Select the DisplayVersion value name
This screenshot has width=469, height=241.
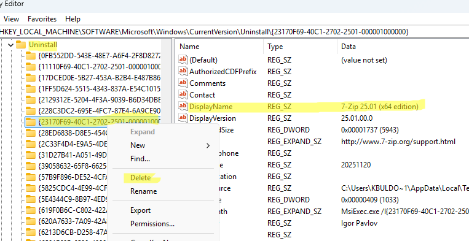tap(213, 118)
